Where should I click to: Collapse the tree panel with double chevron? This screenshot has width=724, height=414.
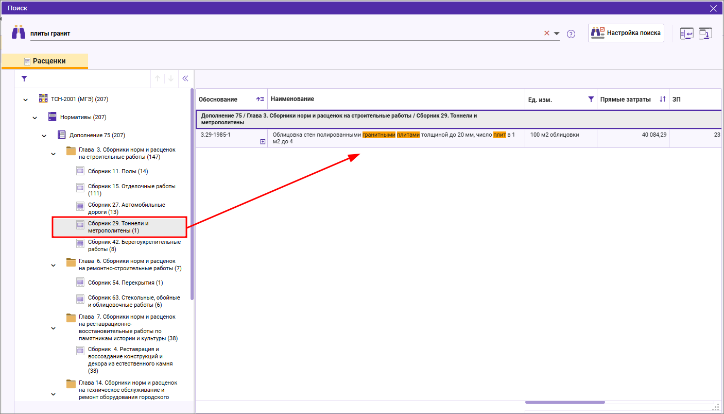(x=185, y=79)
